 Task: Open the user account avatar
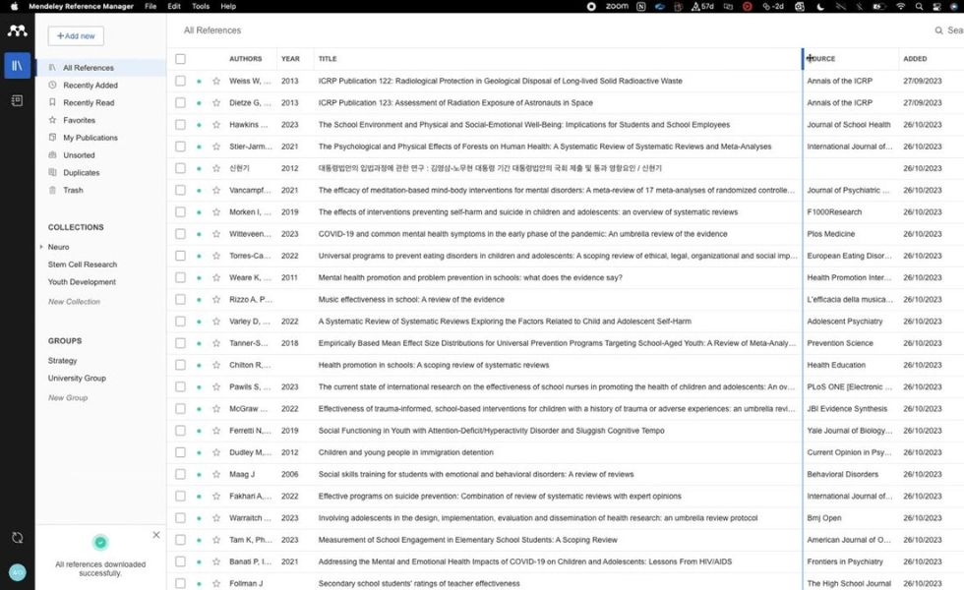(18, 572)
